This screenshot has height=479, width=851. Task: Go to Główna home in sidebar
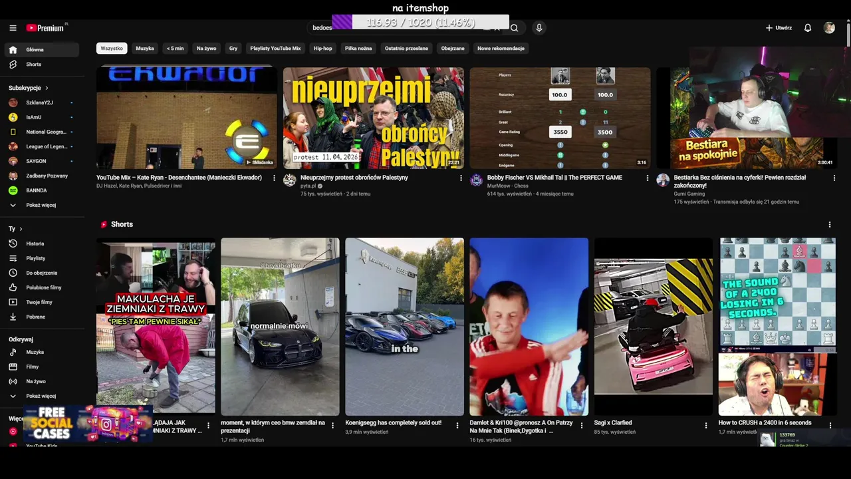(42, 50)
